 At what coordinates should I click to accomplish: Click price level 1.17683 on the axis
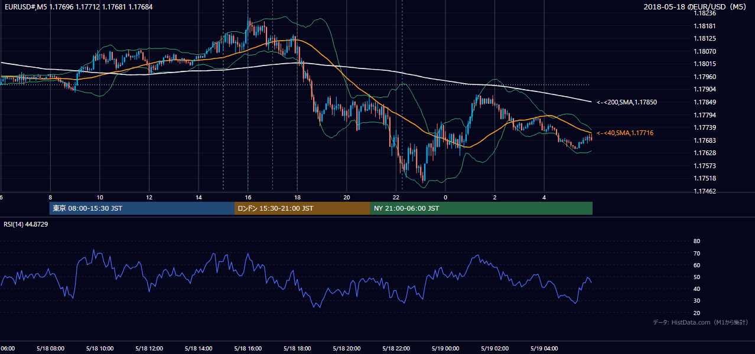pos(705,140)
